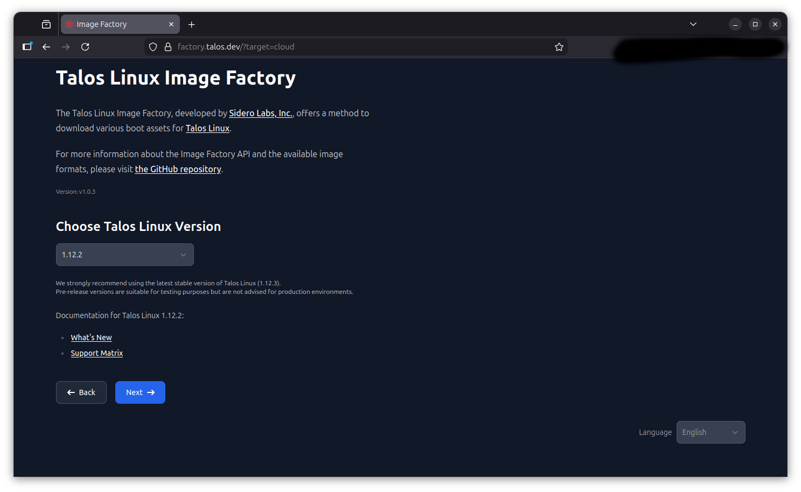Click the padlock site security icon
This screenshot has width=801, height=492.
(168, 47)
